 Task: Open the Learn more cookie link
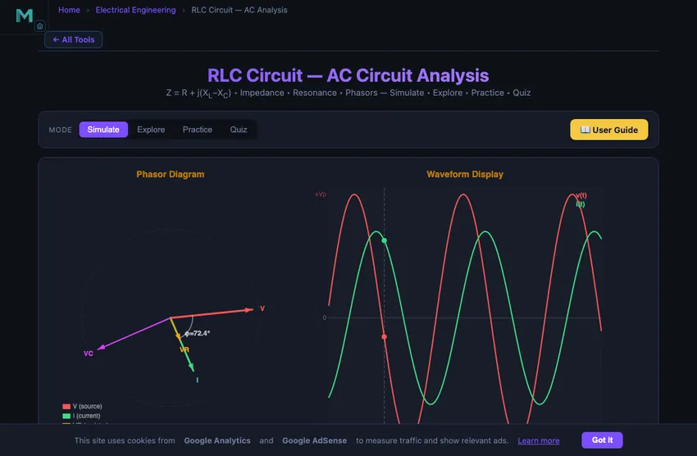click(x=538, y=440)
